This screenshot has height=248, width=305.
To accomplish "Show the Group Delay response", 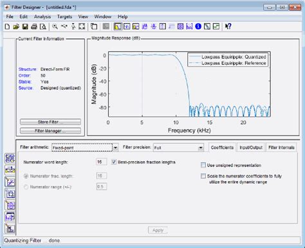I will pos(145,26).
